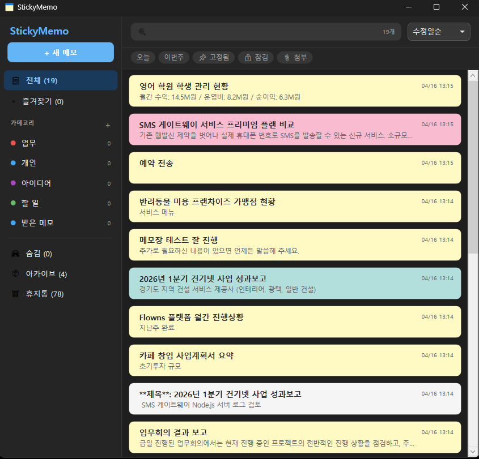
Task: Enable the 오늘 today filter chip
Action: 143,57
